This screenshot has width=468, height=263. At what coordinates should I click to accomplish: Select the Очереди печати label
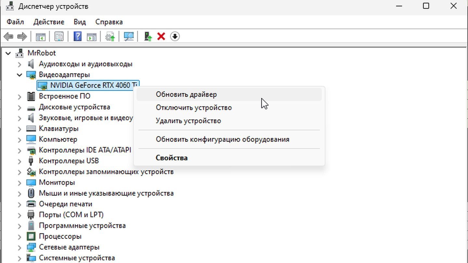point(65,204)
